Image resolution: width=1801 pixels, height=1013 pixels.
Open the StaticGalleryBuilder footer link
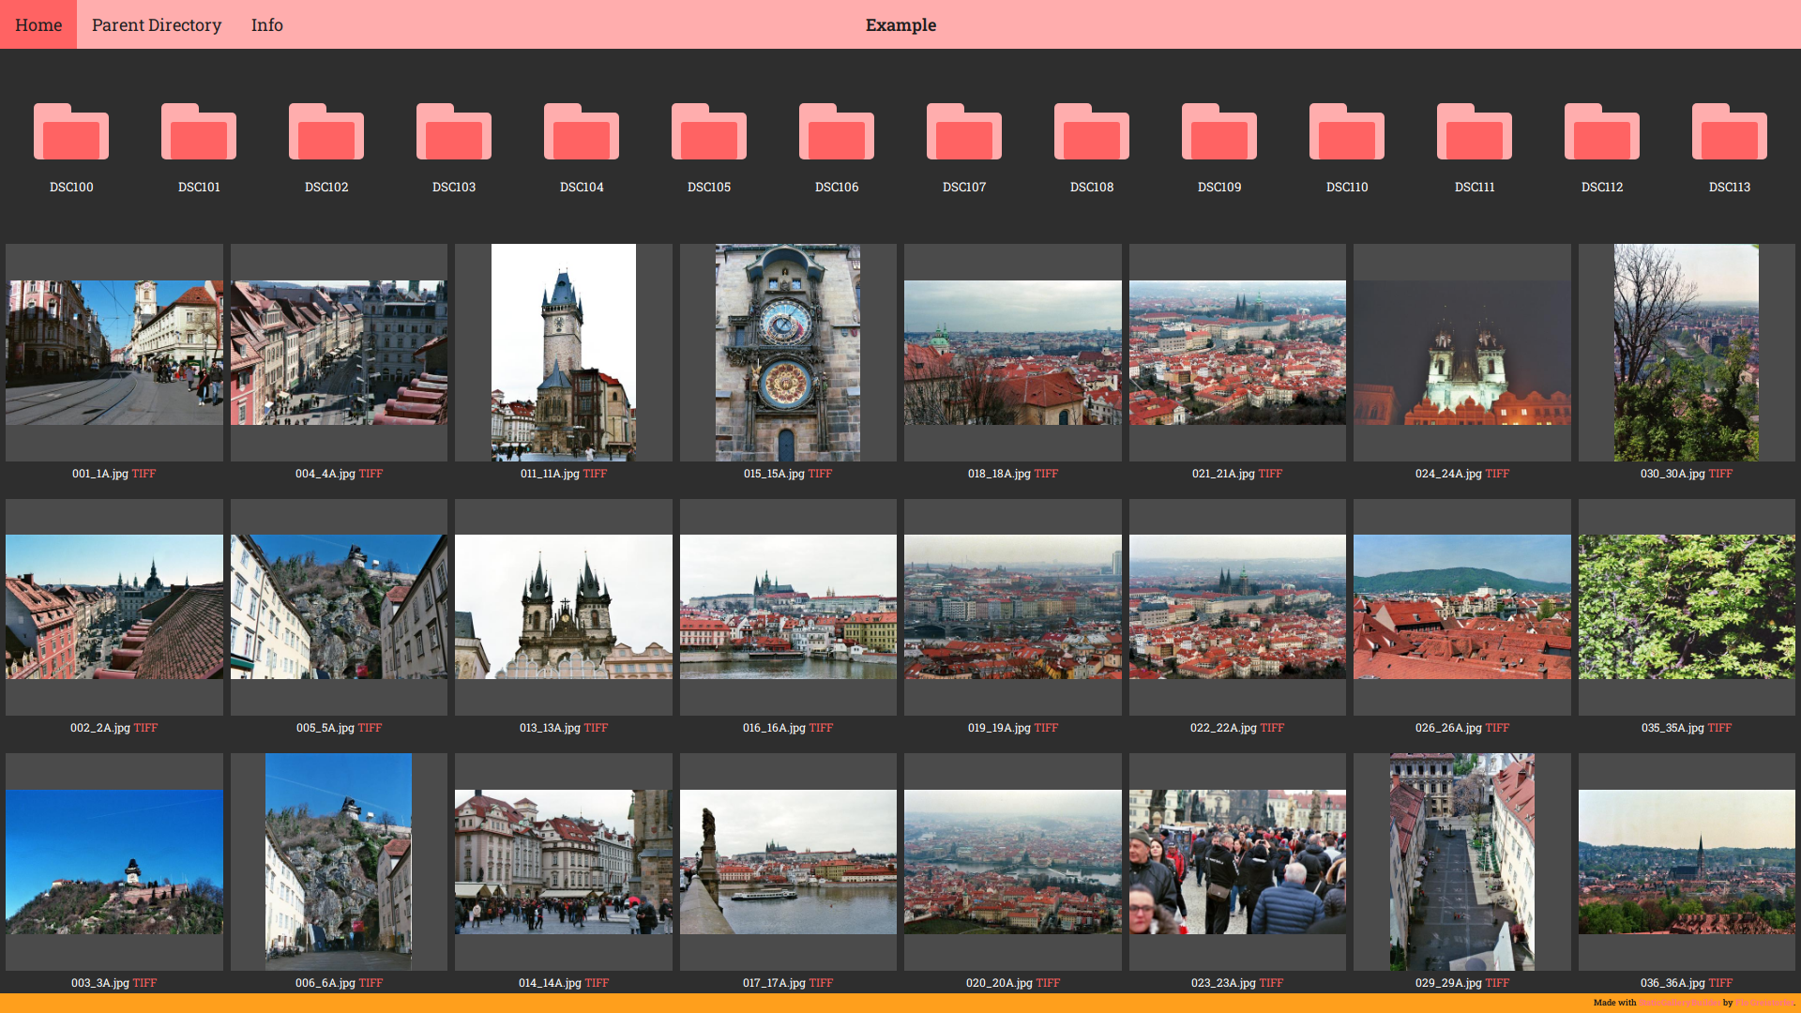[x=1679, y=1003]
